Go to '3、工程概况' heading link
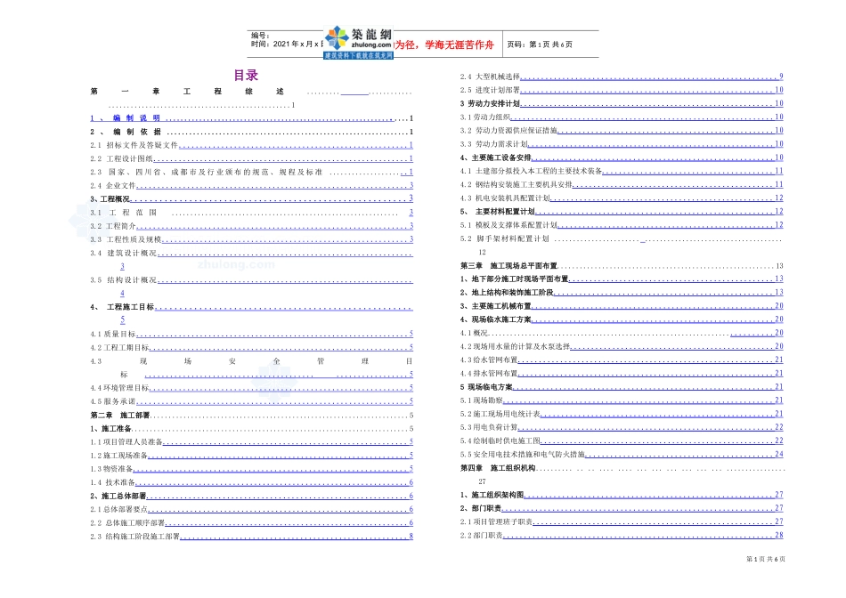 pos(251,199)
